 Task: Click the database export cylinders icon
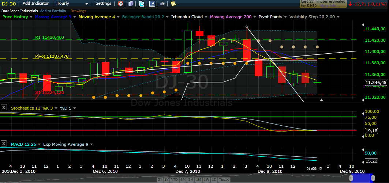pos(131,3)
